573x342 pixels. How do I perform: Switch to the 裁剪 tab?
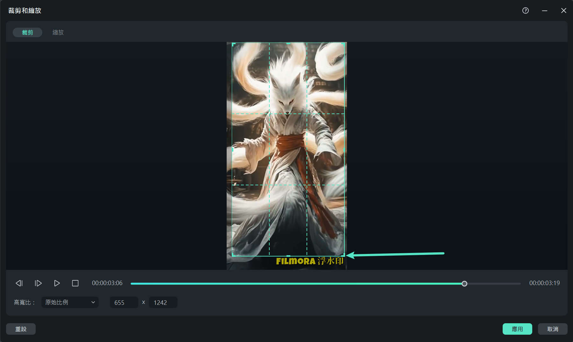27,32
